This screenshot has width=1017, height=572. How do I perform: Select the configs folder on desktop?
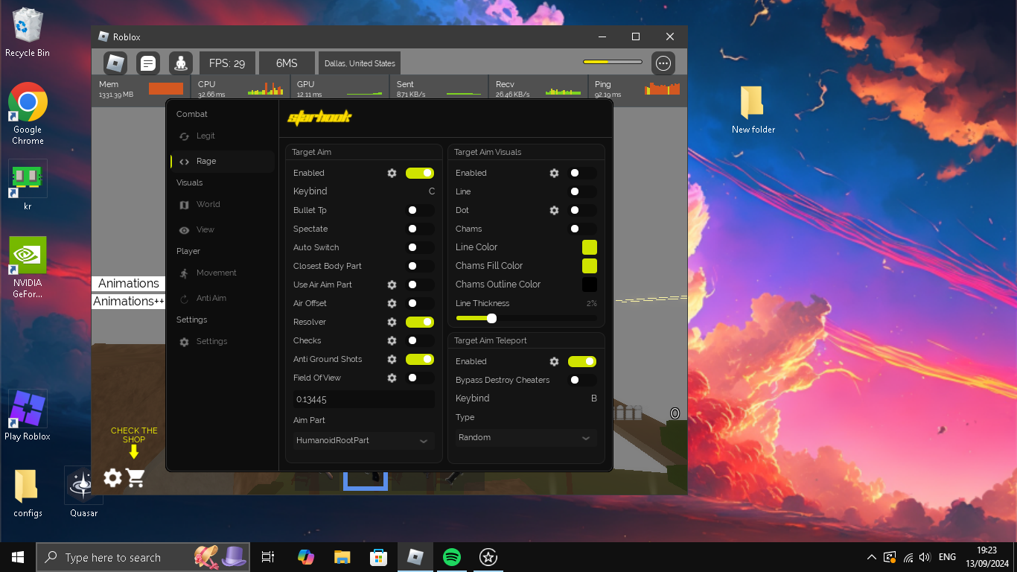point(28,492)
